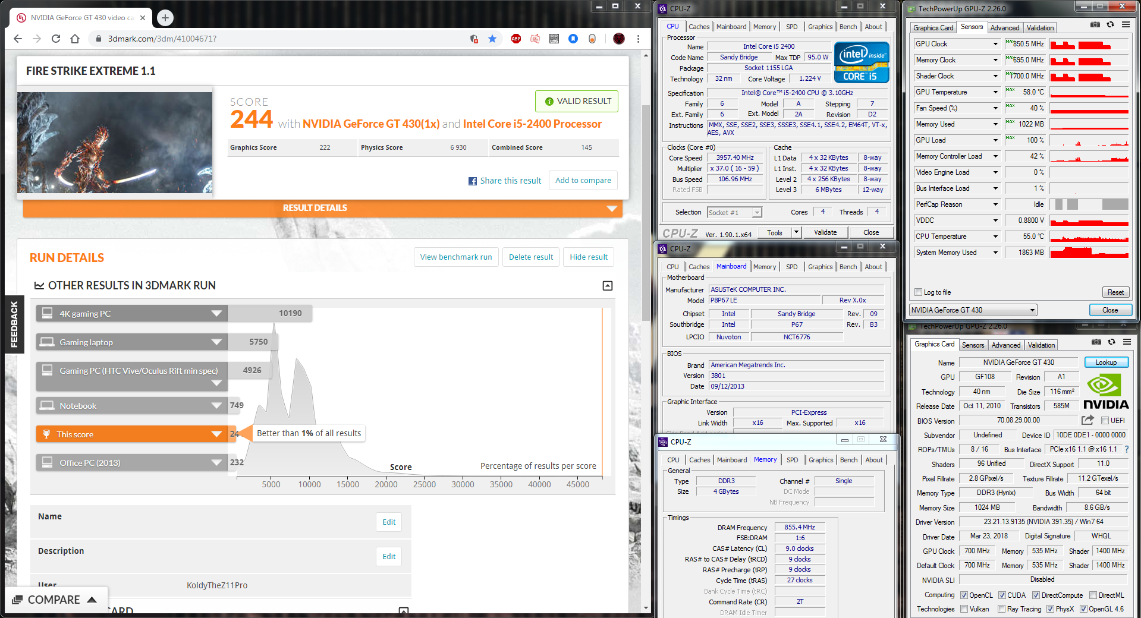Click the page scrollbar up arrow
Viewport: 1141px width, 618px height.
(646, 55)
